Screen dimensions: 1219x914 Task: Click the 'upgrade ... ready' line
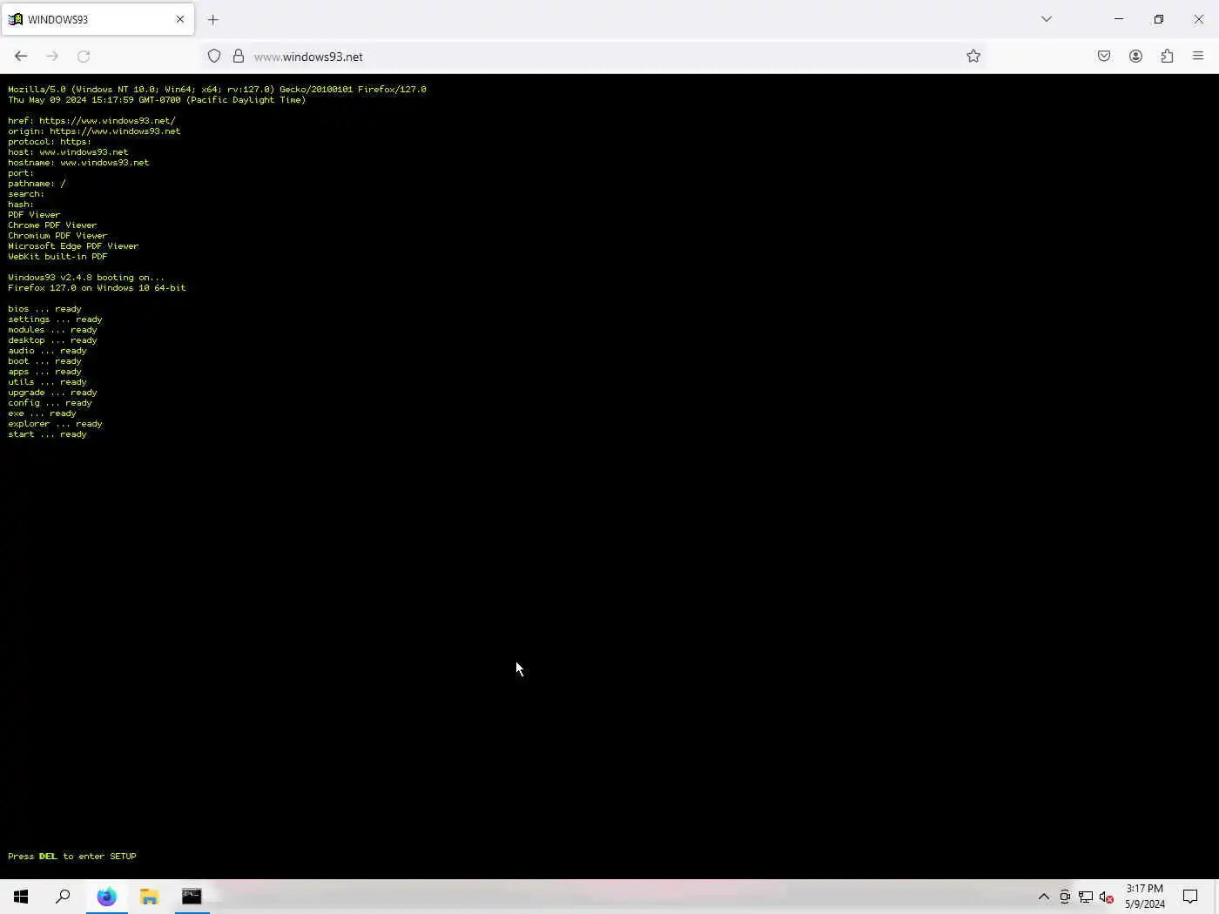pyautogui.click(x=52, y=393)
